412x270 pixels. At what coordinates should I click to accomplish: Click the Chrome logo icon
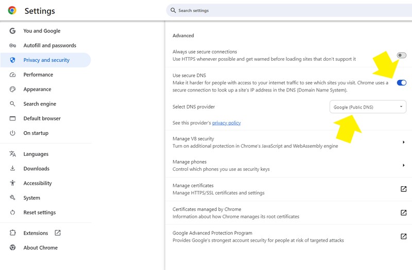[12, 10]
